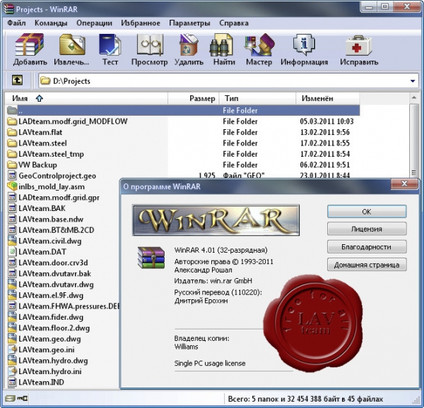
Task: Select the parent ".." folder row
Action: coord(183,110)
